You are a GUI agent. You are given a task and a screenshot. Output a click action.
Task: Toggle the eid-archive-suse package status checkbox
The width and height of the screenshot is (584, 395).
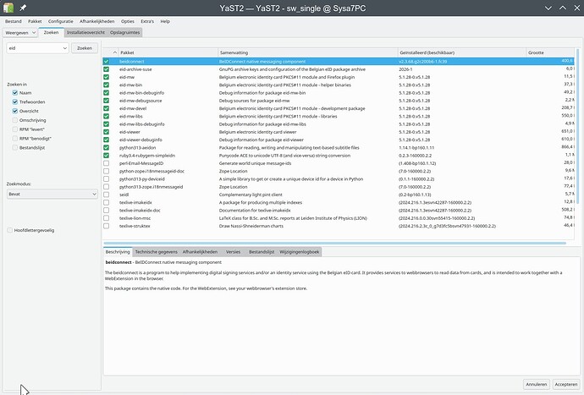[106, 69]
